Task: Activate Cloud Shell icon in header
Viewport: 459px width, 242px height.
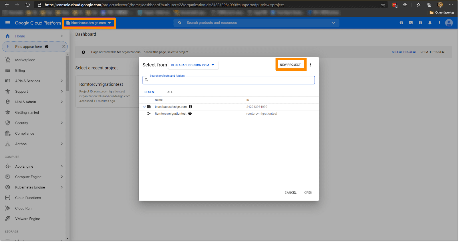Action: (411, 23)
